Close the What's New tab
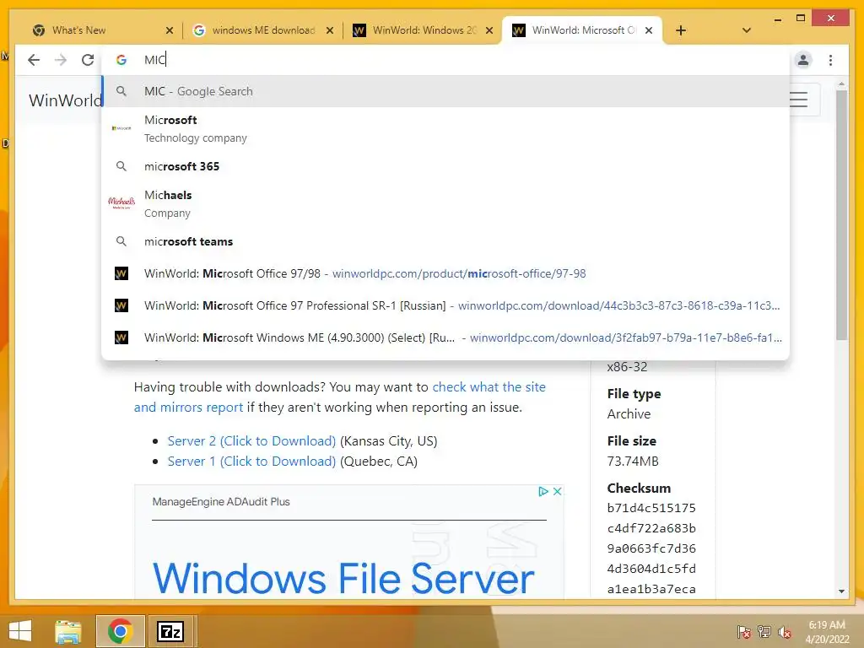The image size is (864, 648). click(169, 30)
